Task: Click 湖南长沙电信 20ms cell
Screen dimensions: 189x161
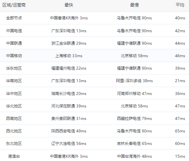Action: click(69, 94)
